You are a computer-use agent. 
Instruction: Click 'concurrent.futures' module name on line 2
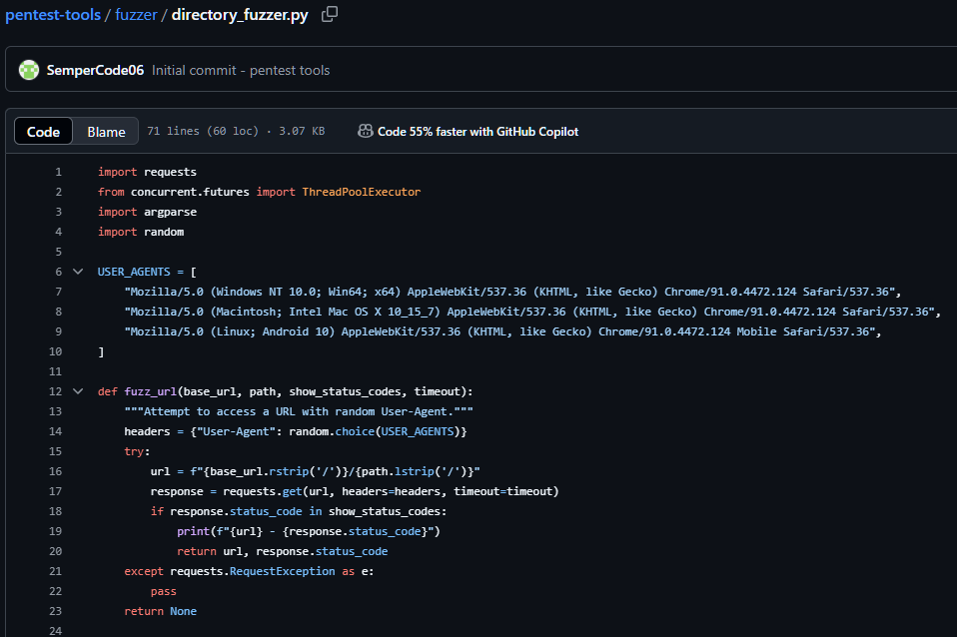click(x=190, y=192)
